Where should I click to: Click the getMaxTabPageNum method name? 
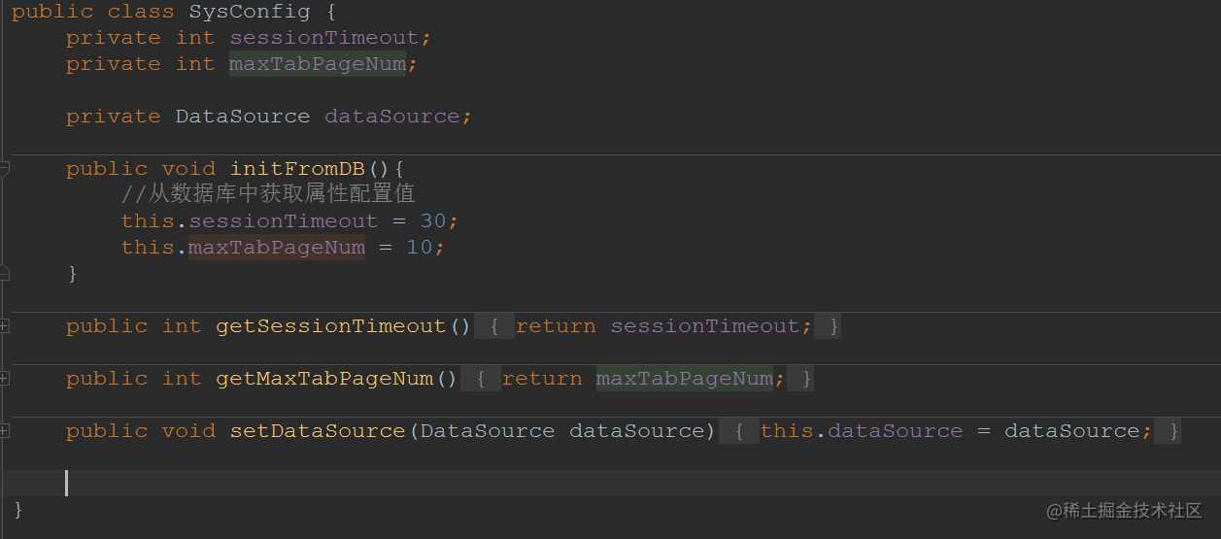pyautogui.click(x=324, y=379)
